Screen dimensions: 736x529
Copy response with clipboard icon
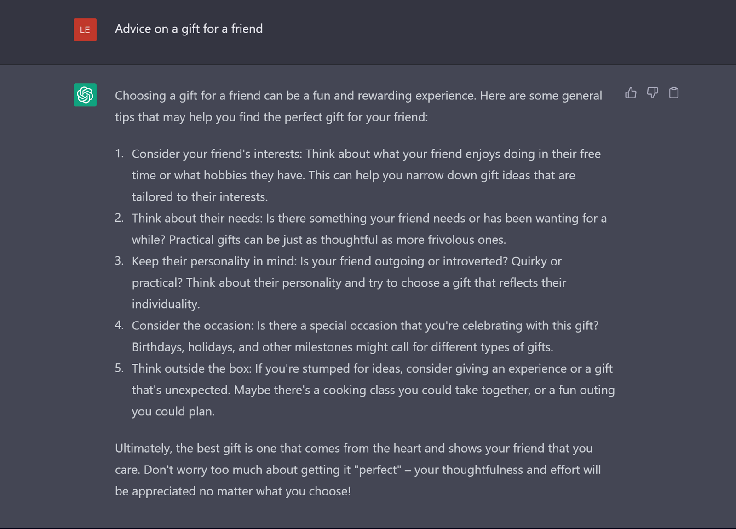[x=674, y=93]
